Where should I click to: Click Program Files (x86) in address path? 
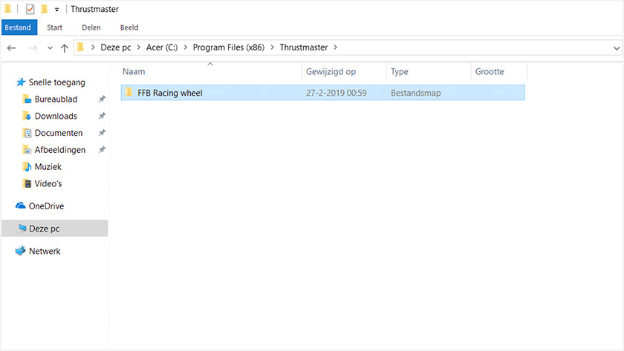(x=230, y=47)
